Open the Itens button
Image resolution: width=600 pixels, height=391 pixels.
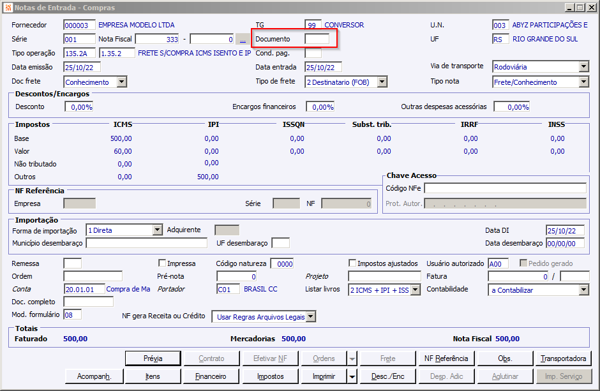click(x=153, y=376)
